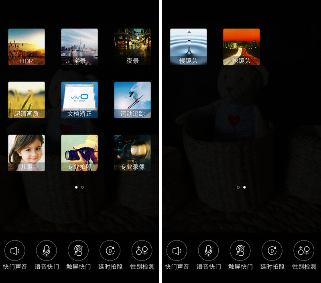Screen dimensions: 321x283
Task: Tap 性别检测 label in right screen
Action: [304, 267]
